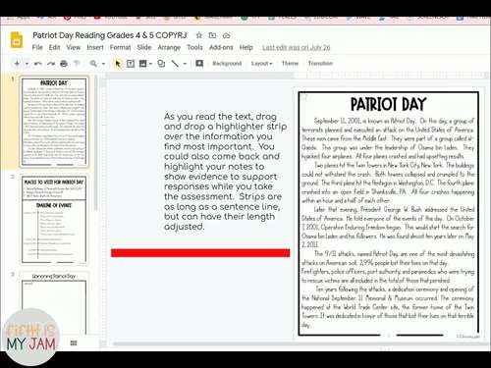Open the File menu
491x368 pixels.
click(37, 47)
